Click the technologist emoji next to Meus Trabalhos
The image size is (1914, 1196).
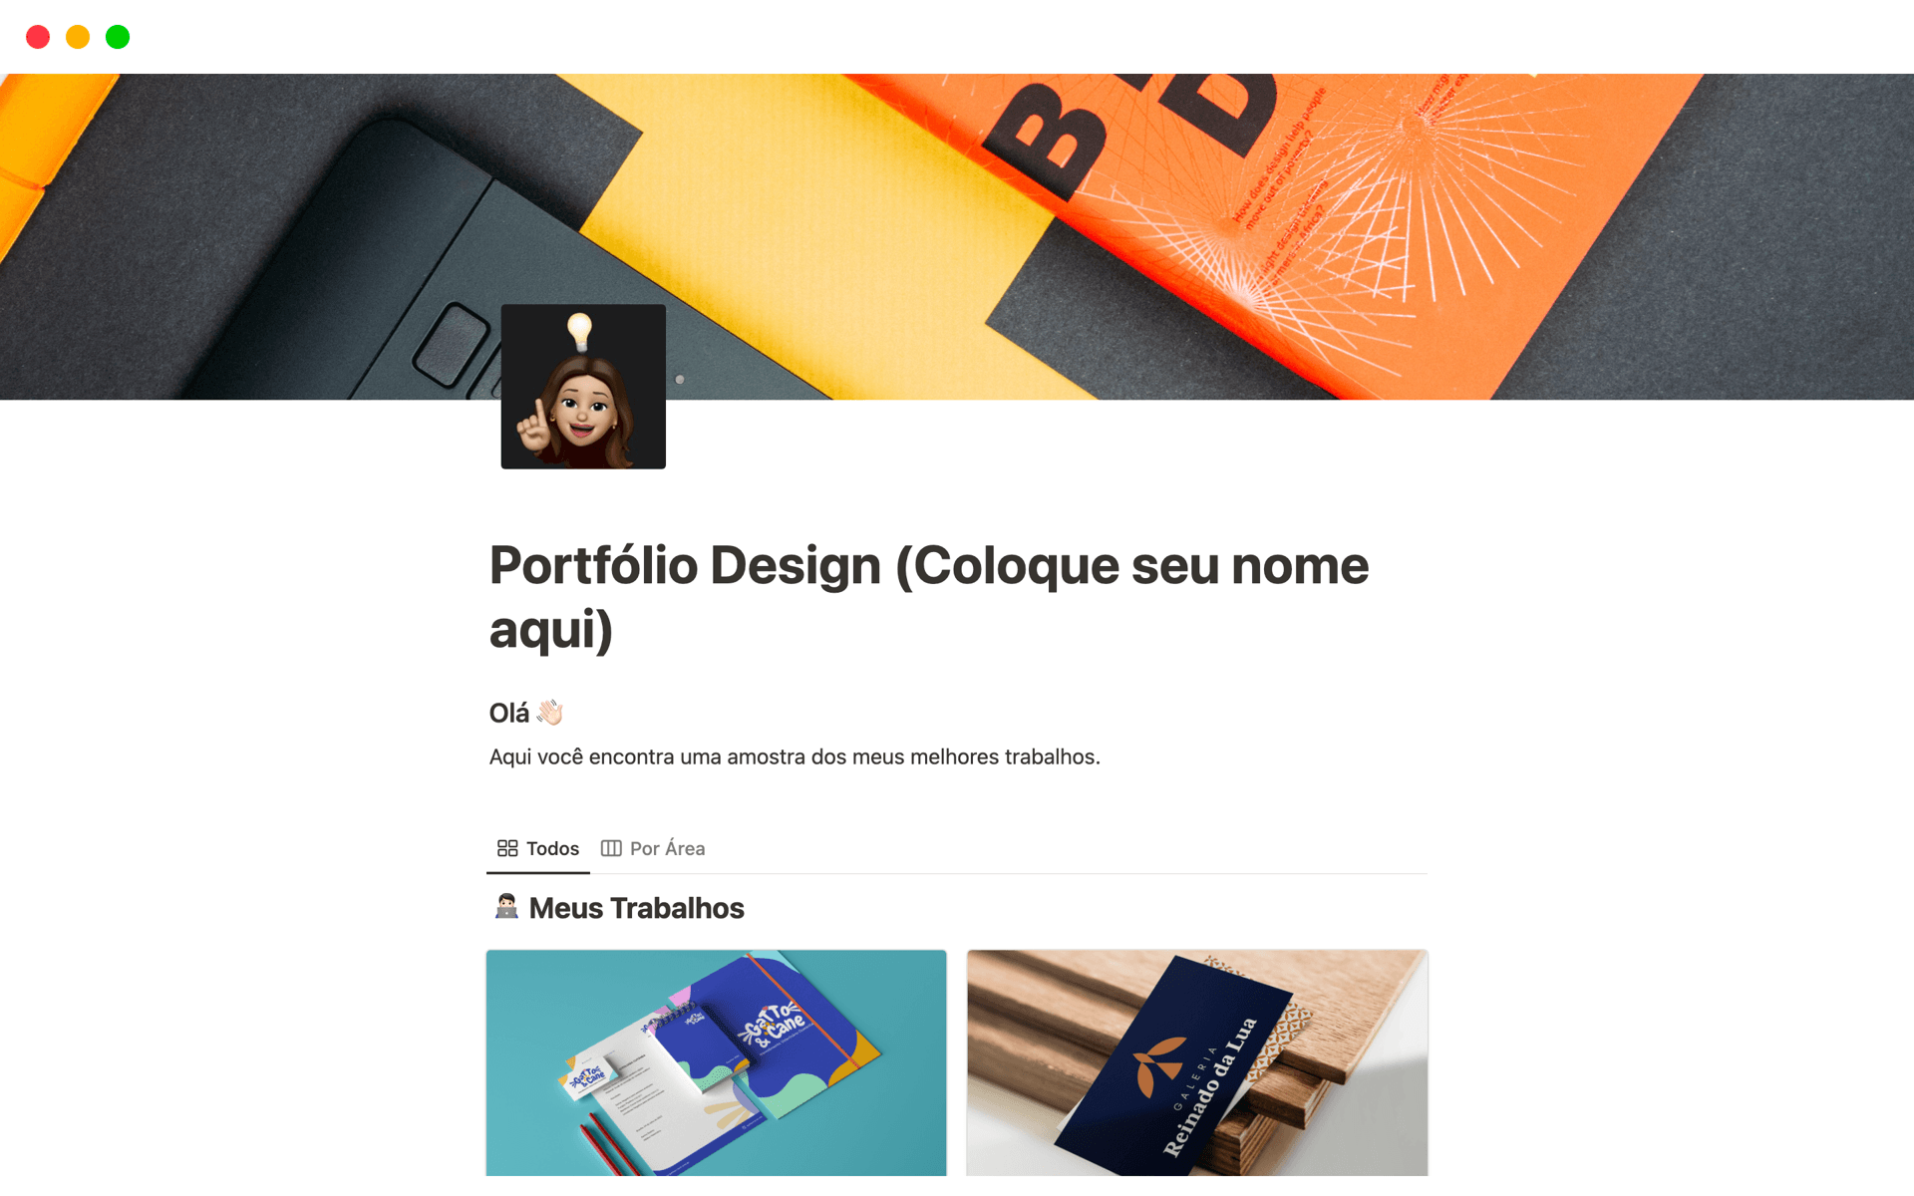506,907
